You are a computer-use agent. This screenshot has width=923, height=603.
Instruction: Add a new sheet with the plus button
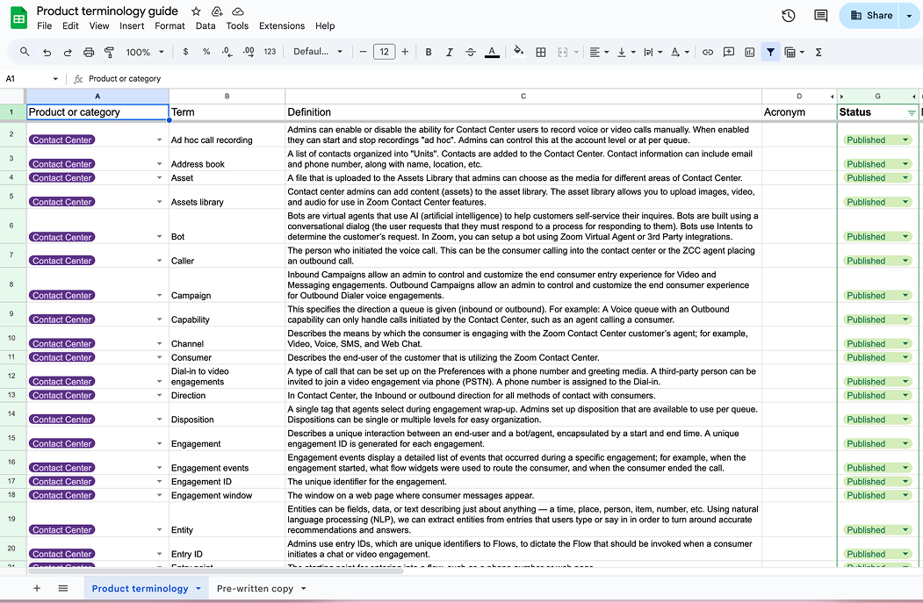[x=37, y=588]
